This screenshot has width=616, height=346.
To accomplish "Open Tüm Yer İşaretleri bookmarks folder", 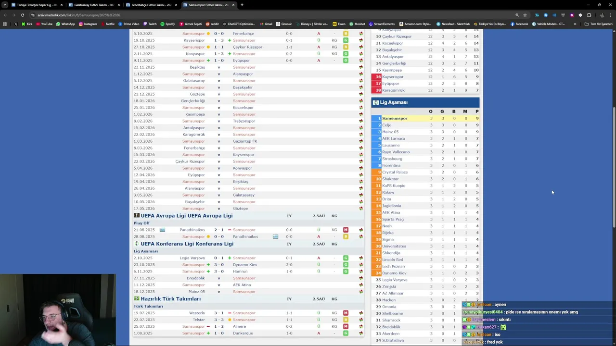I will click(599, 24).
